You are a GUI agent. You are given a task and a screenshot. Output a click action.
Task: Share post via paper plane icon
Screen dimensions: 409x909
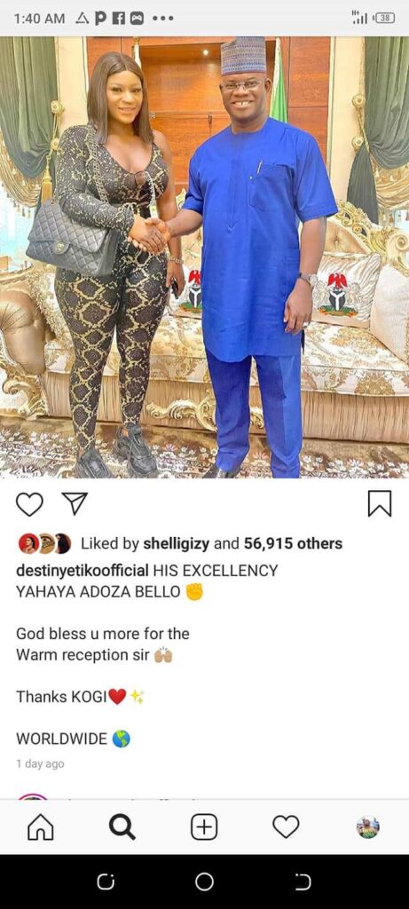coord(75,503)
